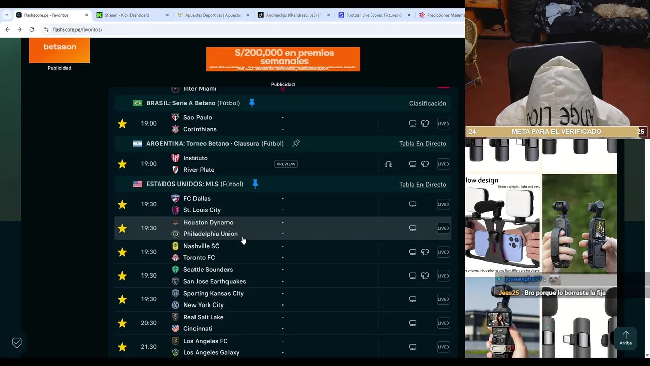
Task: Switch to Andreaclips TikTok tab
Action: (x=294, y=15)
